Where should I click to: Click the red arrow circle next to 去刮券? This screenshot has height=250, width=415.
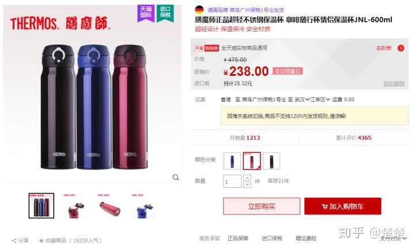[401, 48]
